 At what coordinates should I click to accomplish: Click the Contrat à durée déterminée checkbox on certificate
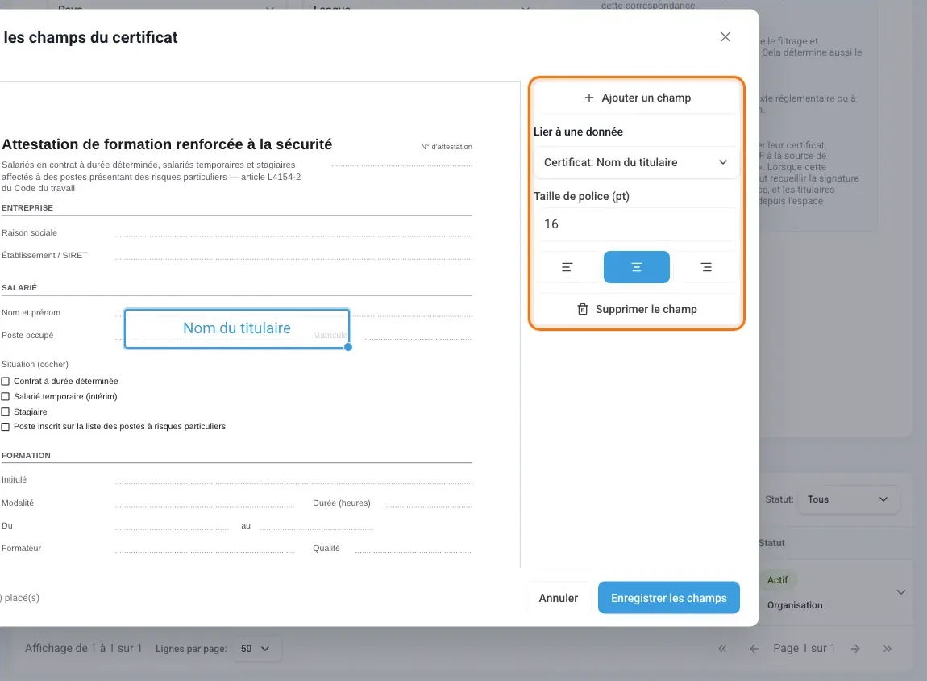click(x=6, y=381)
